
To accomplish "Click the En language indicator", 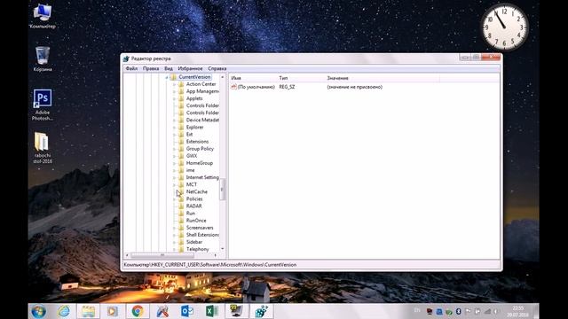I will (417, 310).
